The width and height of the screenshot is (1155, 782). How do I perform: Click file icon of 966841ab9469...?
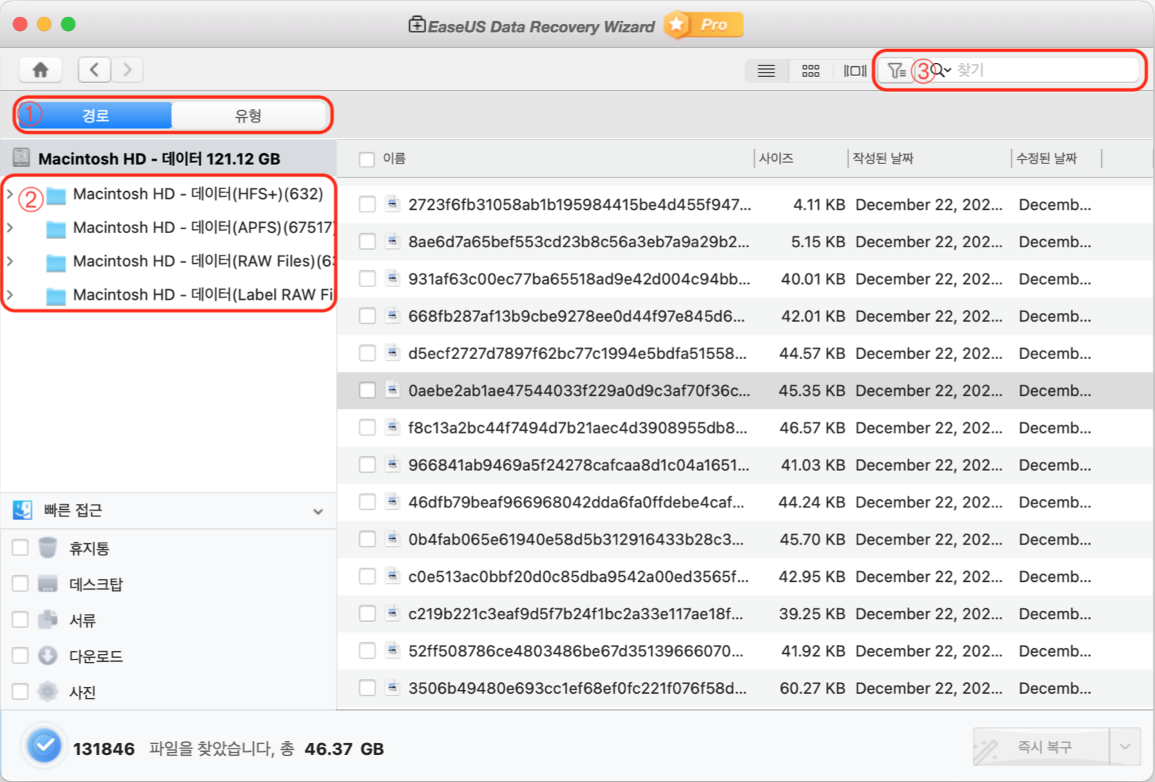(392, 465)
